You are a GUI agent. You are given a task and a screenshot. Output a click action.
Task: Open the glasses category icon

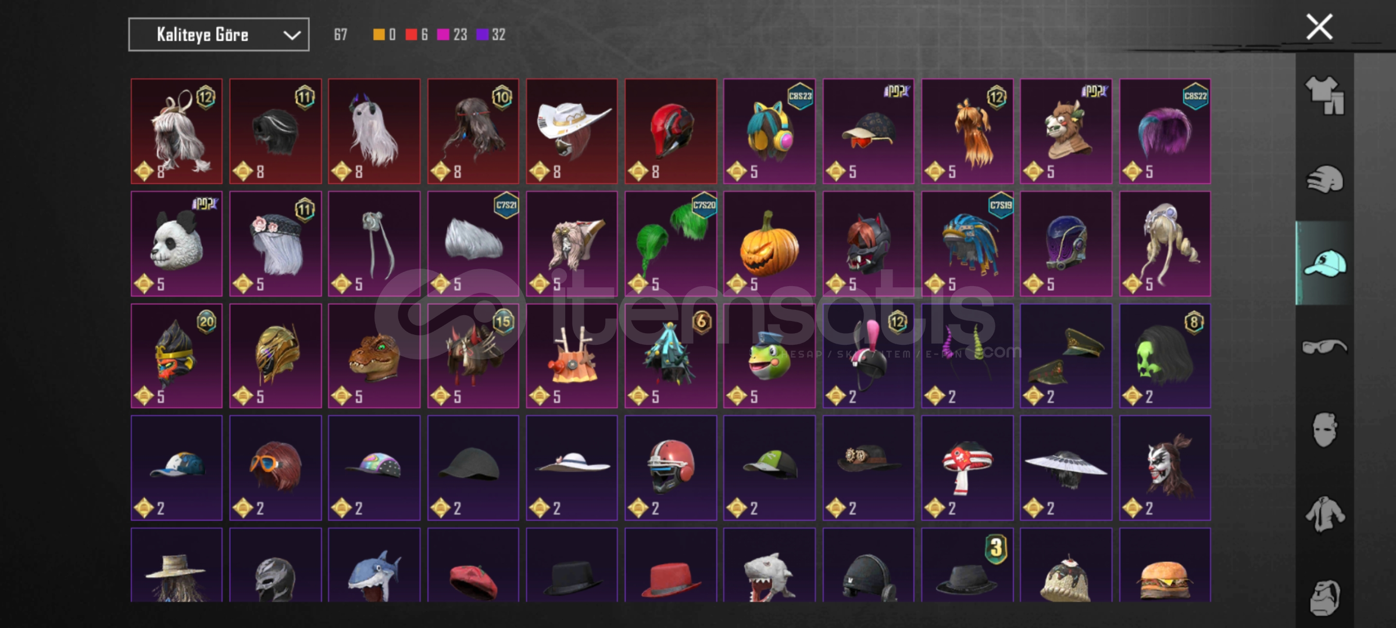pos(1324,347)
